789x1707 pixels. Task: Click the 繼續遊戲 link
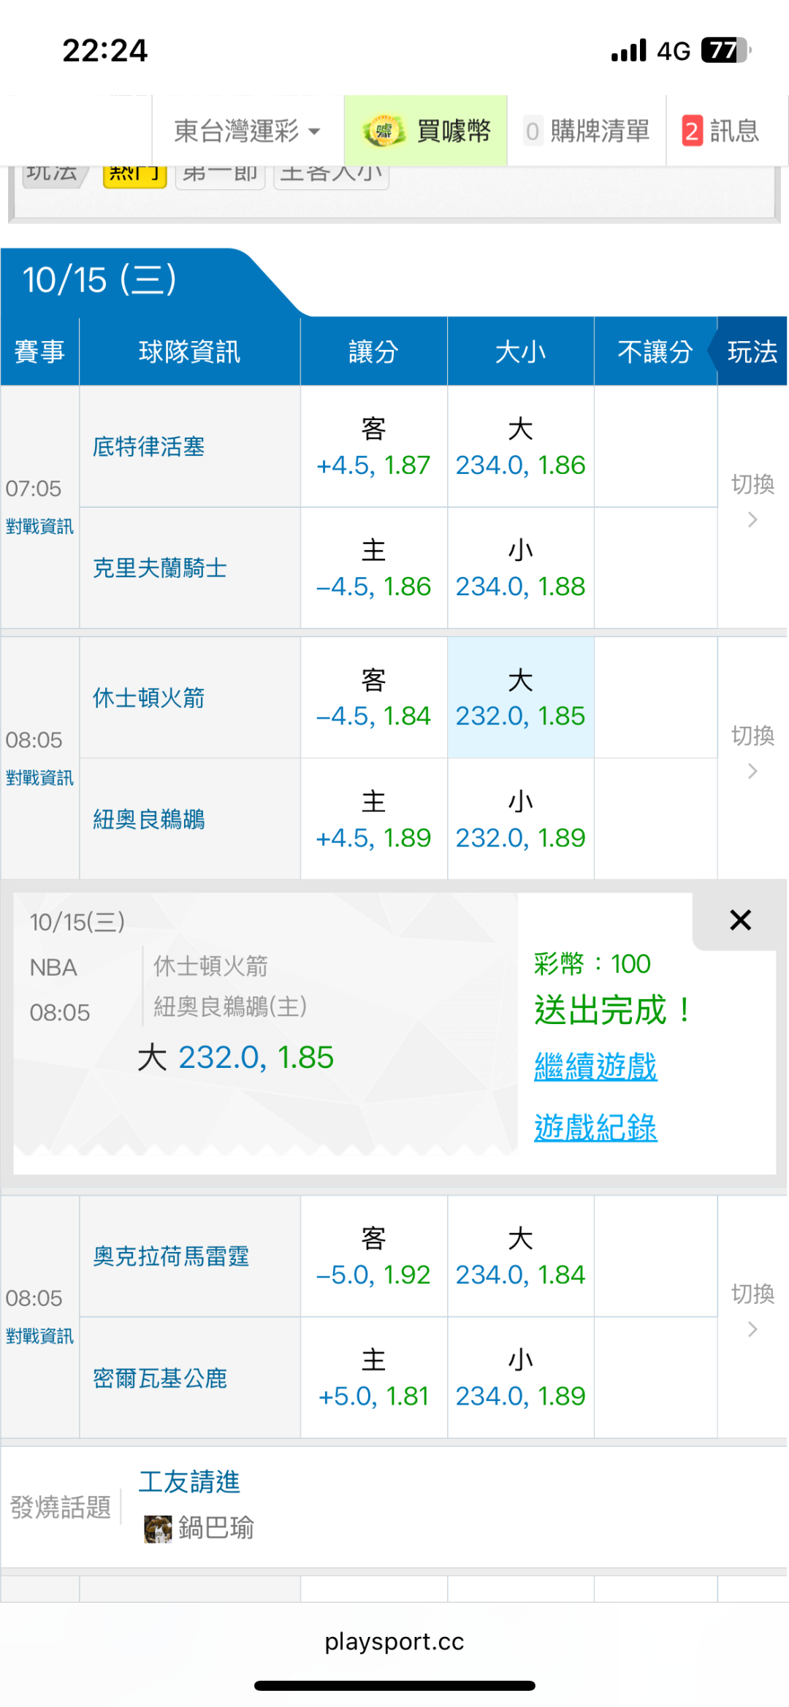595,1067
